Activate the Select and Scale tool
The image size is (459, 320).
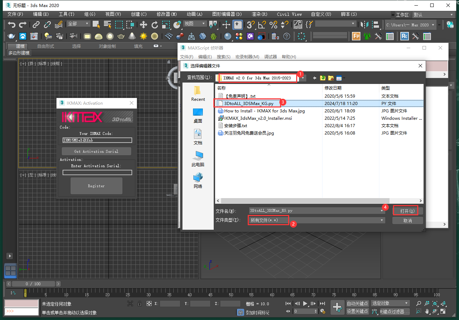point(166,25)
